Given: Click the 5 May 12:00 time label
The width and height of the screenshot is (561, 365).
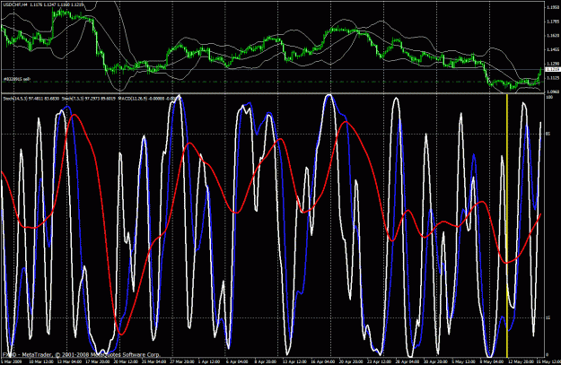Looking at the screenshot, I should click(464, 361).
